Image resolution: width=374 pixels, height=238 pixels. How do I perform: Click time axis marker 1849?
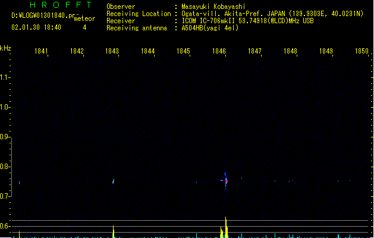tap(326, 51)
